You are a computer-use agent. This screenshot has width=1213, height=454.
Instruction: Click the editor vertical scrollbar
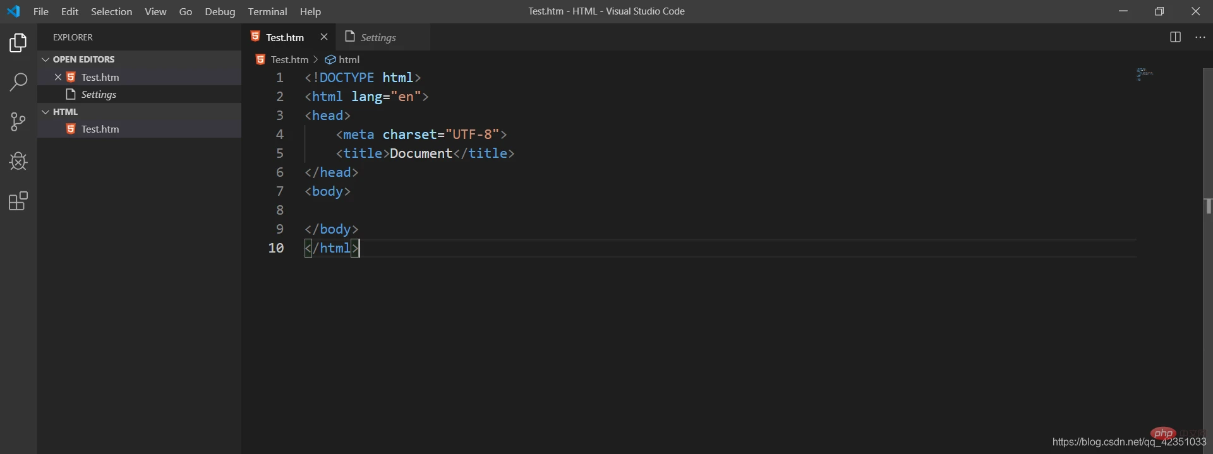1207,253
